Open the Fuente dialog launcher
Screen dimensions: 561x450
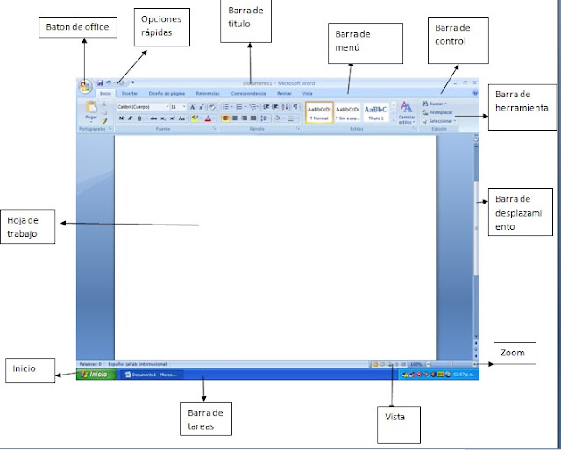pyautogui.click(x=215, y=129)
